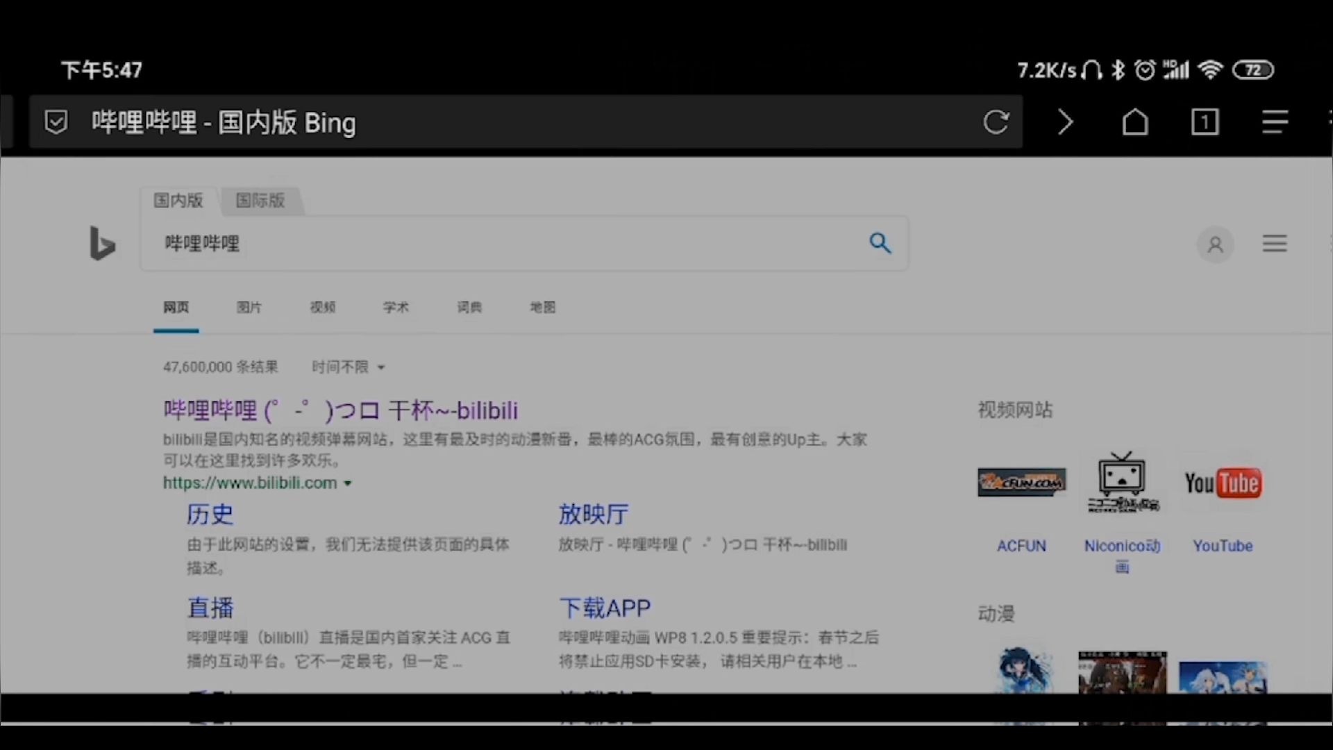Open the 时间不限 time filter dropdown

(x=348, y=367)
